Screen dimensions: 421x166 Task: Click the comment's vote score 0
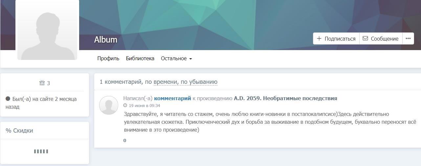click(125, 140)
